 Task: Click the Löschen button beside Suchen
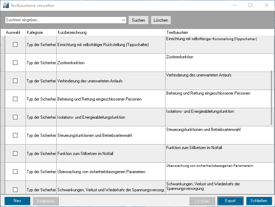[x=161, y=20]
